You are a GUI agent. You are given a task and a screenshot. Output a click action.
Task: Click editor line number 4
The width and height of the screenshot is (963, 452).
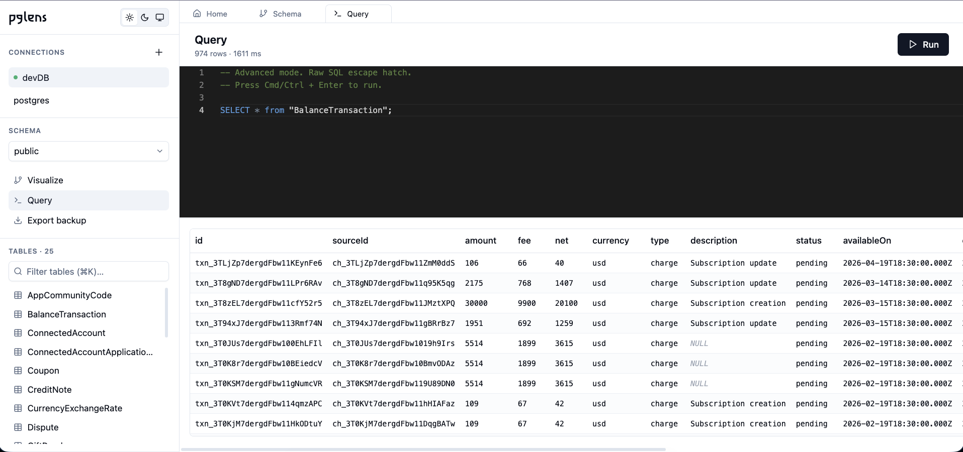click(202, 110)
